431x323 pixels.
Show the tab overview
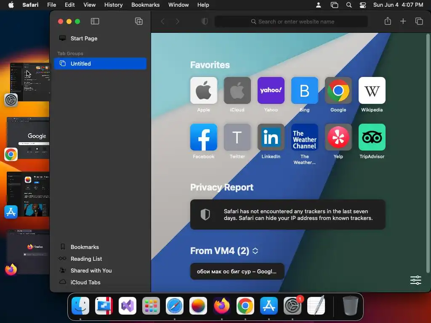tap(419, 21)
